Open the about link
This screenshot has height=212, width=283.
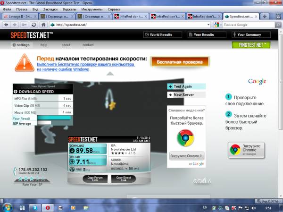tap(66, 45)
